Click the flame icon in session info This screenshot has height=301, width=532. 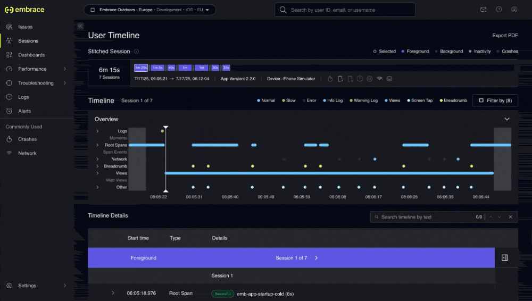pyautogui.click(x=330, y=79)
